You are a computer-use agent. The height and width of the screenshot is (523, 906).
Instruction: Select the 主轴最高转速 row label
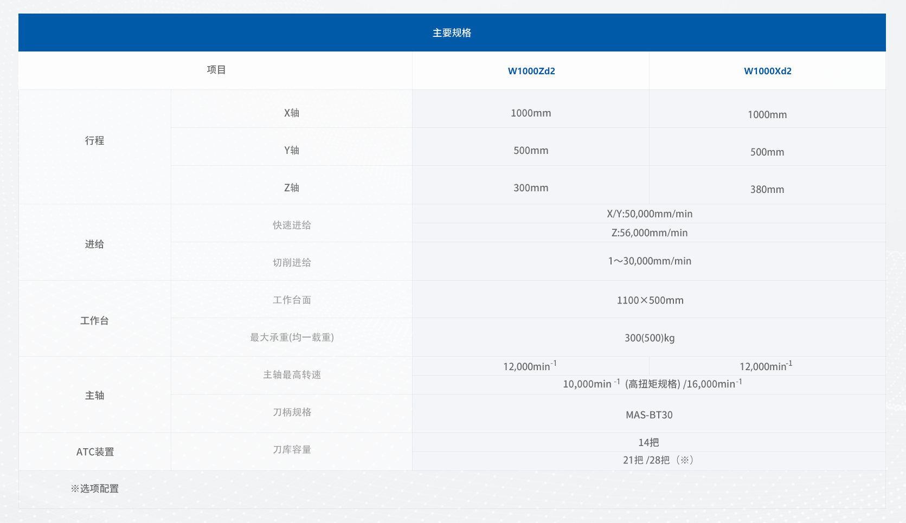(291, 375)
